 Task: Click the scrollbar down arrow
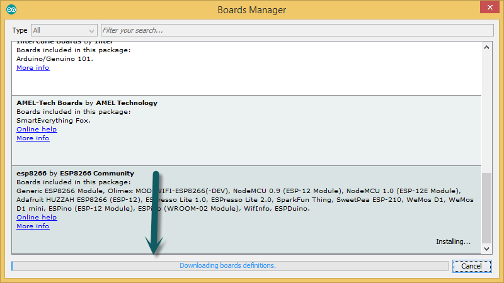click(x=486, y=248)
